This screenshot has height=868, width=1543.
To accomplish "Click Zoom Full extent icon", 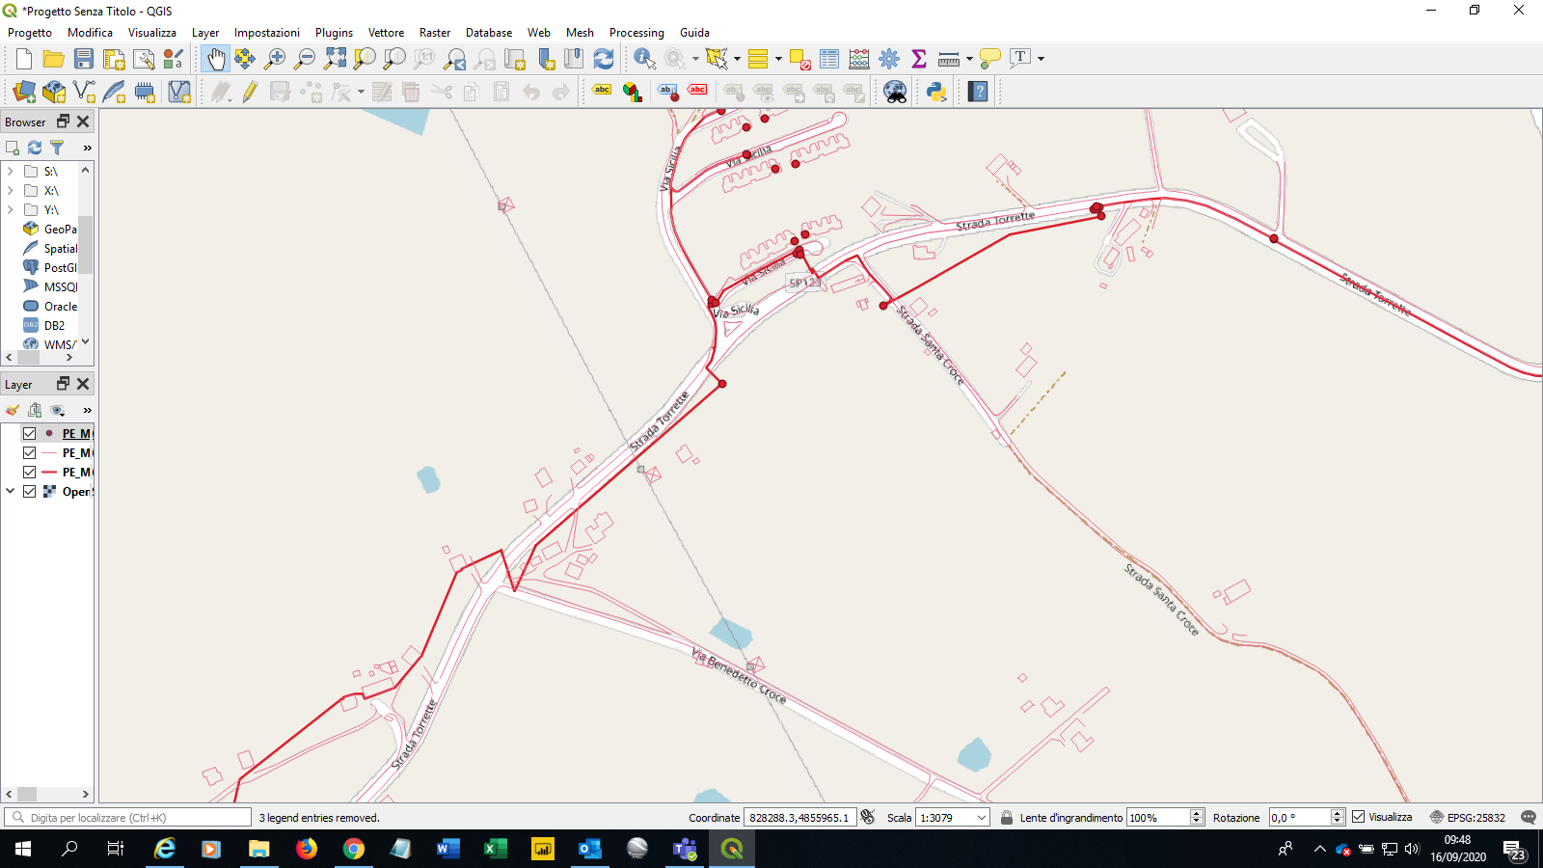I will [x=335, y=59].
